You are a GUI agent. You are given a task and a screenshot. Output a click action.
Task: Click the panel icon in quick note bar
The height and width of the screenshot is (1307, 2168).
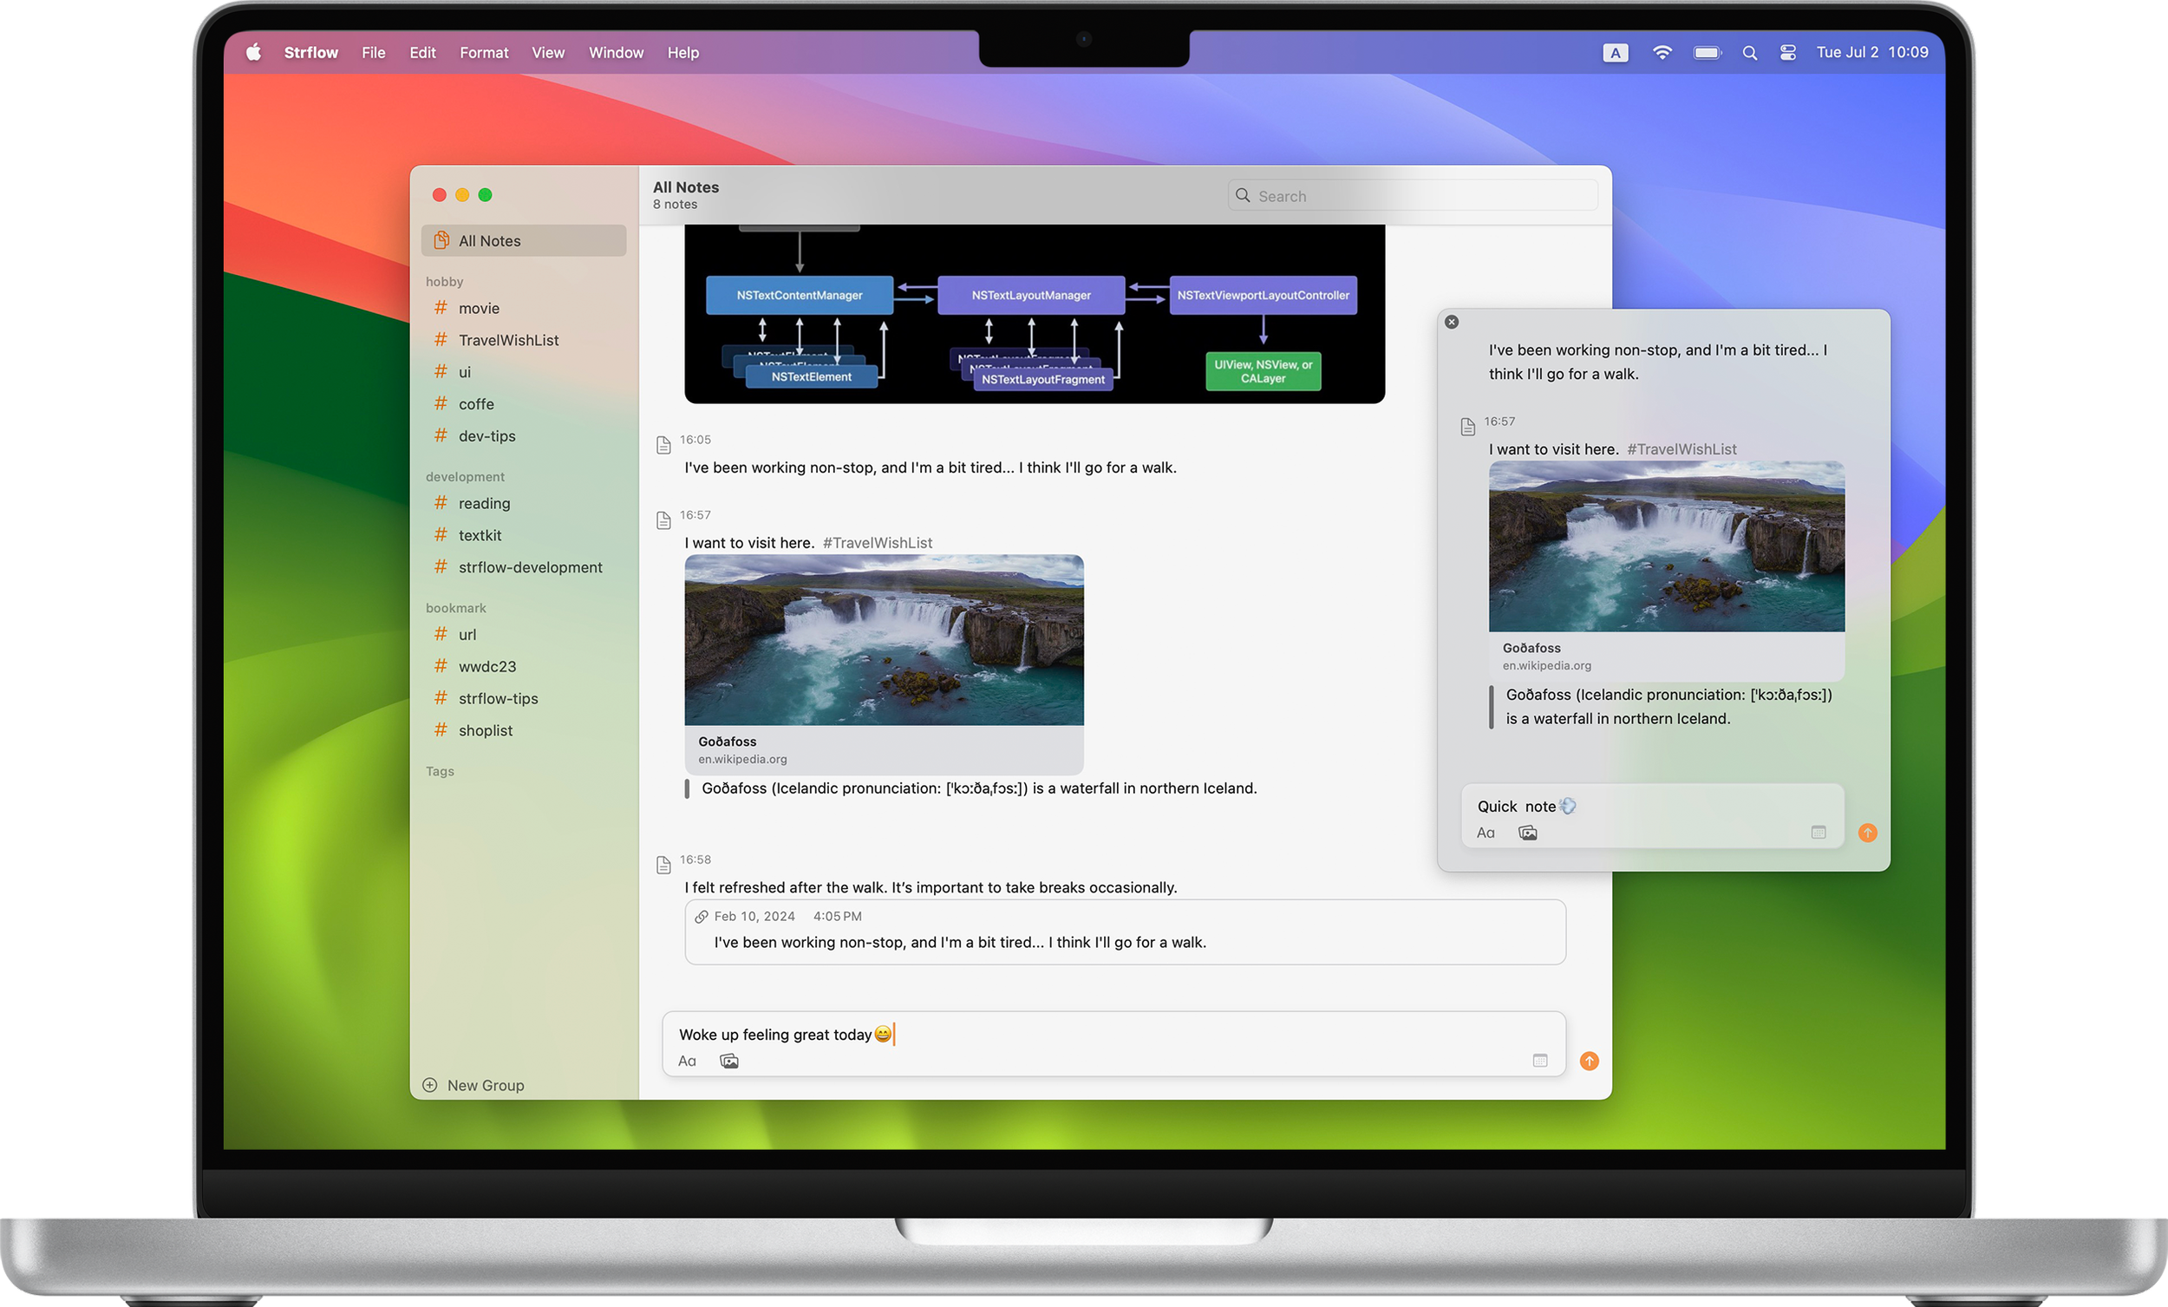[1819, 833]
